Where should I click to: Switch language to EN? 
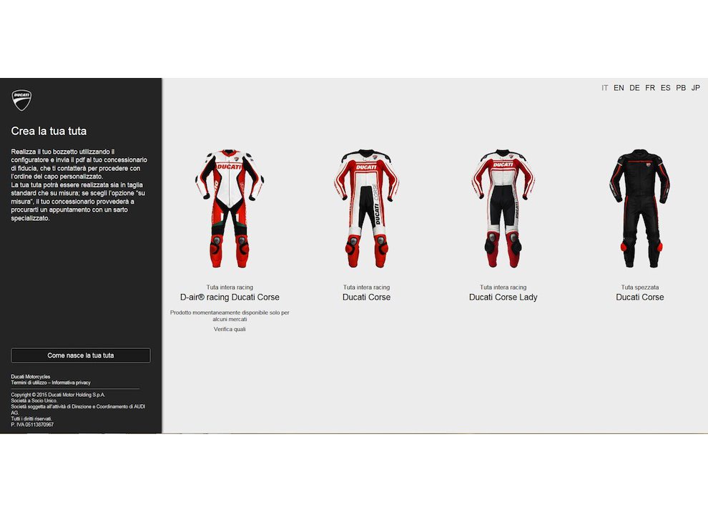(619, 88)
